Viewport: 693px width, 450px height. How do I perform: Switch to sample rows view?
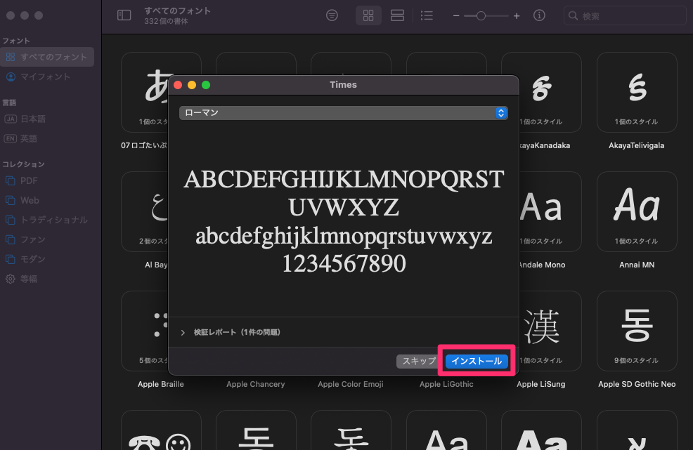(397, 15)
